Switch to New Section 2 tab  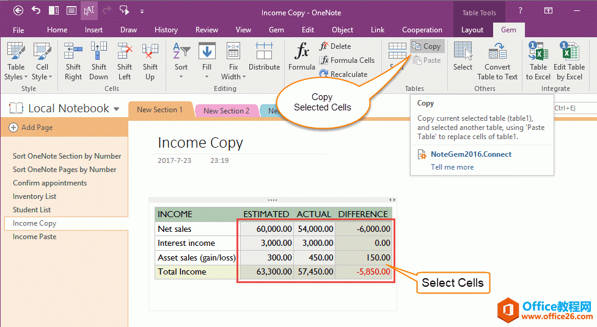tap(226, 110)
